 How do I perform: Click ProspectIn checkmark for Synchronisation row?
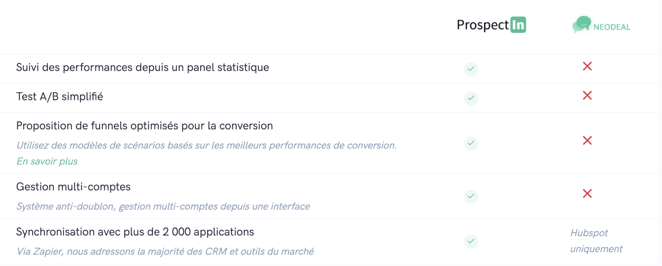coord(471,241)
